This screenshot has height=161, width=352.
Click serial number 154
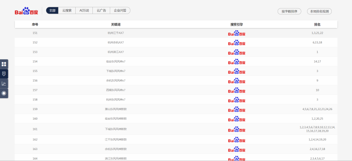[x=35, y=61]
